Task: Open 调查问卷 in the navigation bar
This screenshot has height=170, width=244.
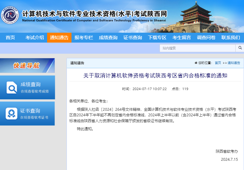Action: 206,38
